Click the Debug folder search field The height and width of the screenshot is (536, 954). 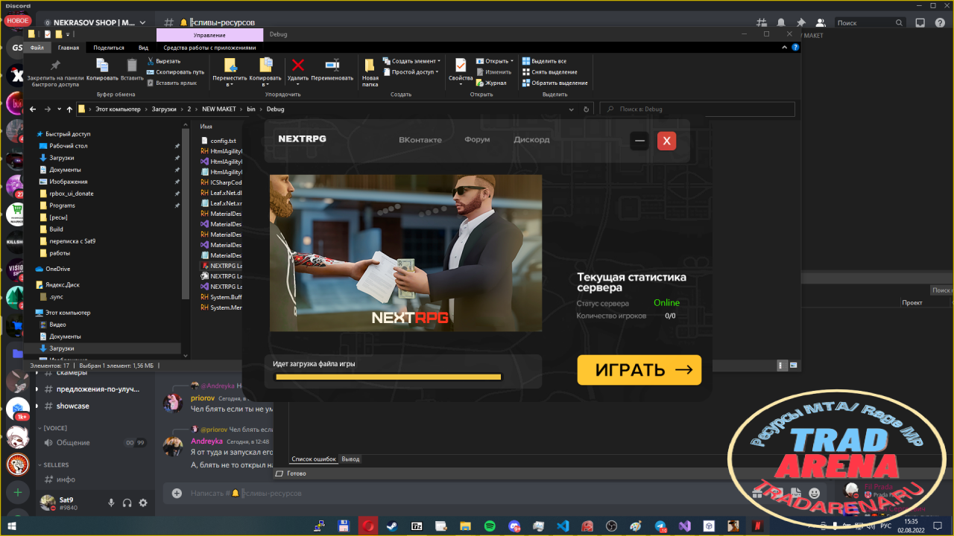(697, 109)
